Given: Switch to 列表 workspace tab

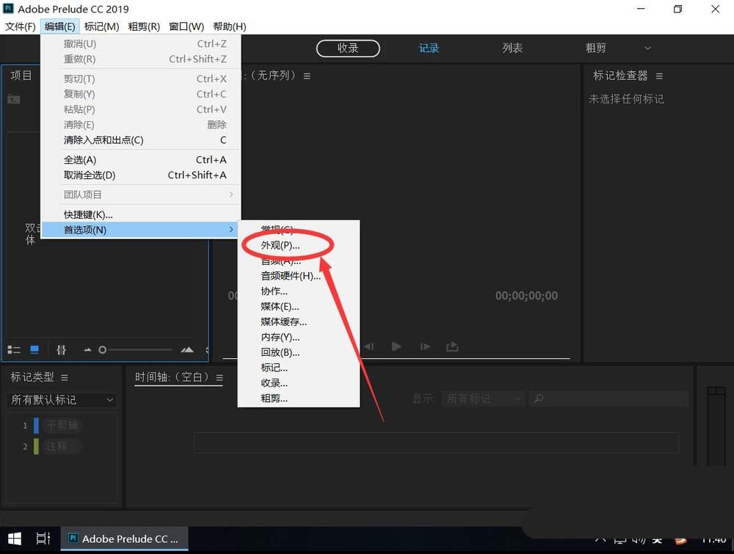Looking at the screenshot, I should [x=512, y=48].
